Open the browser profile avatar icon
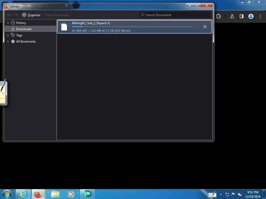 point(251,16)
